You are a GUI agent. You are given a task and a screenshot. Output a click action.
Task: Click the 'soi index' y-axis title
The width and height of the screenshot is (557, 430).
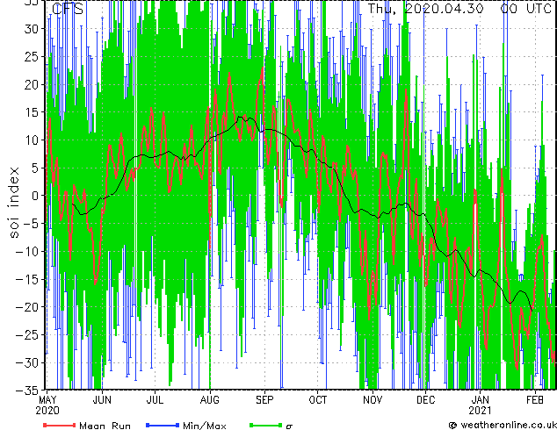(13, 203)
